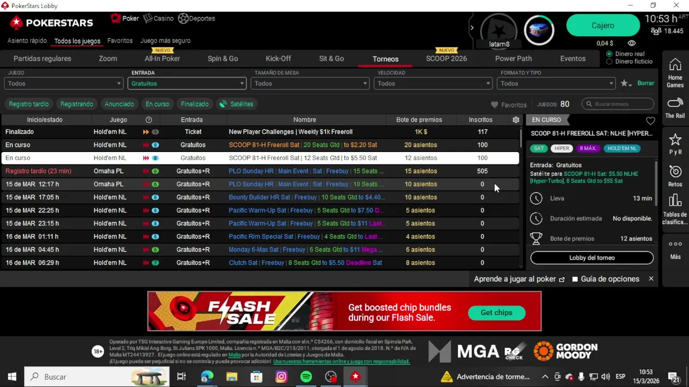The height and width of the screenshot is (387, 689).
Task: Select PLO Sunday HR row with 505 inscritos
Action: 259,171
